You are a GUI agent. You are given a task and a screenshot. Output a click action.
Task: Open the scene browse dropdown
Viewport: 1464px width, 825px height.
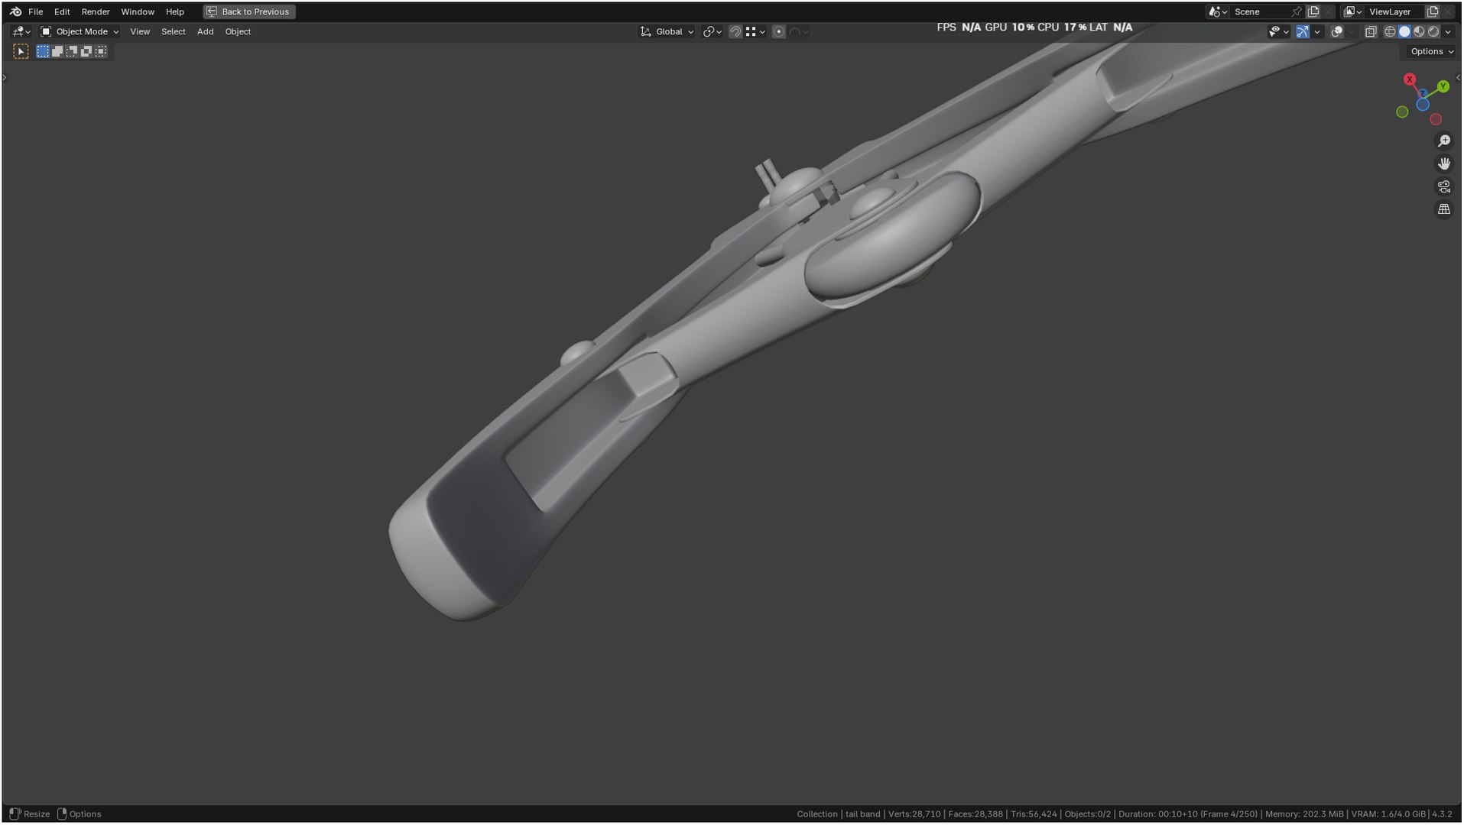1217,11
